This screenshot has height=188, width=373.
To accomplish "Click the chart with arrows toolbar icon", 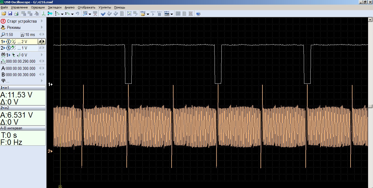I will click(x=85, y=14).
